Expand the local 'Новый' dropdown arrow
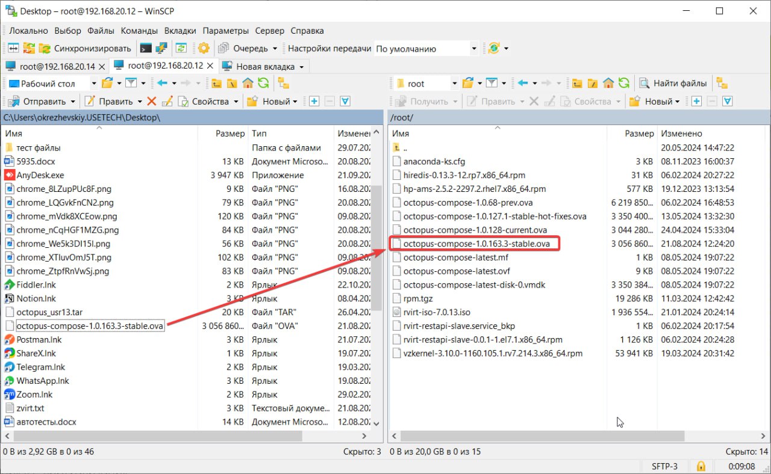This screenshot has width=771, height=474. coord(295,101)
